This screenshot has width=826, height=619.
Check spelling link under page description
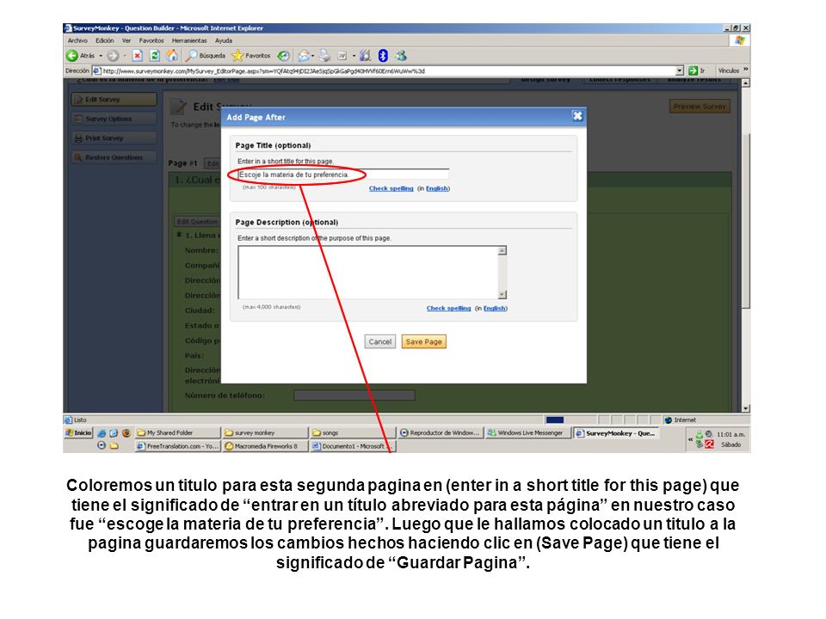coord(448,309)
